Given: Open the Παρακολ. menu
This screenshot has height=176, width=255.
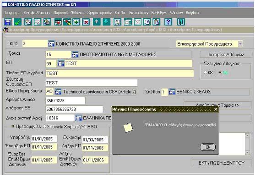Looking at the screenshot, I should (61, 13).
